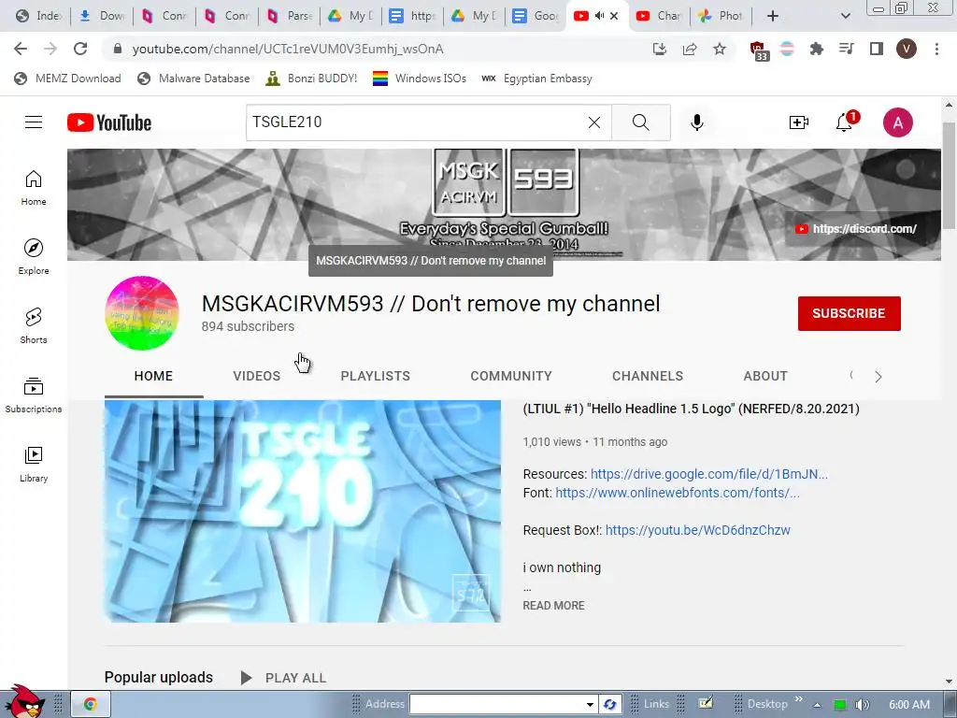The height and width of the screenshot is (718, 957).
Task: Open the Malware Database bookmark
Action: click(194, 79)
